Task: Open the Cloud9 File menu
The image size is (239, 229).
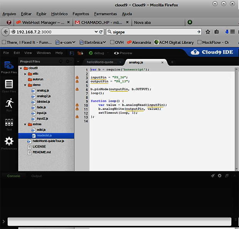Action: [6, 53]
